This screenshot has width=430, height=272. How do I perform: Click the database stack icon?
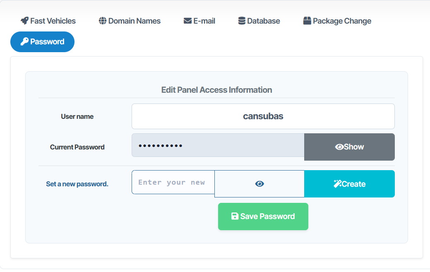[242, 21]
